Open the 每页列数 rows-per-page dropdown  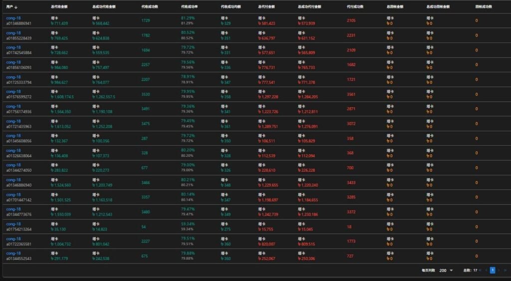(x=446, y=270)
